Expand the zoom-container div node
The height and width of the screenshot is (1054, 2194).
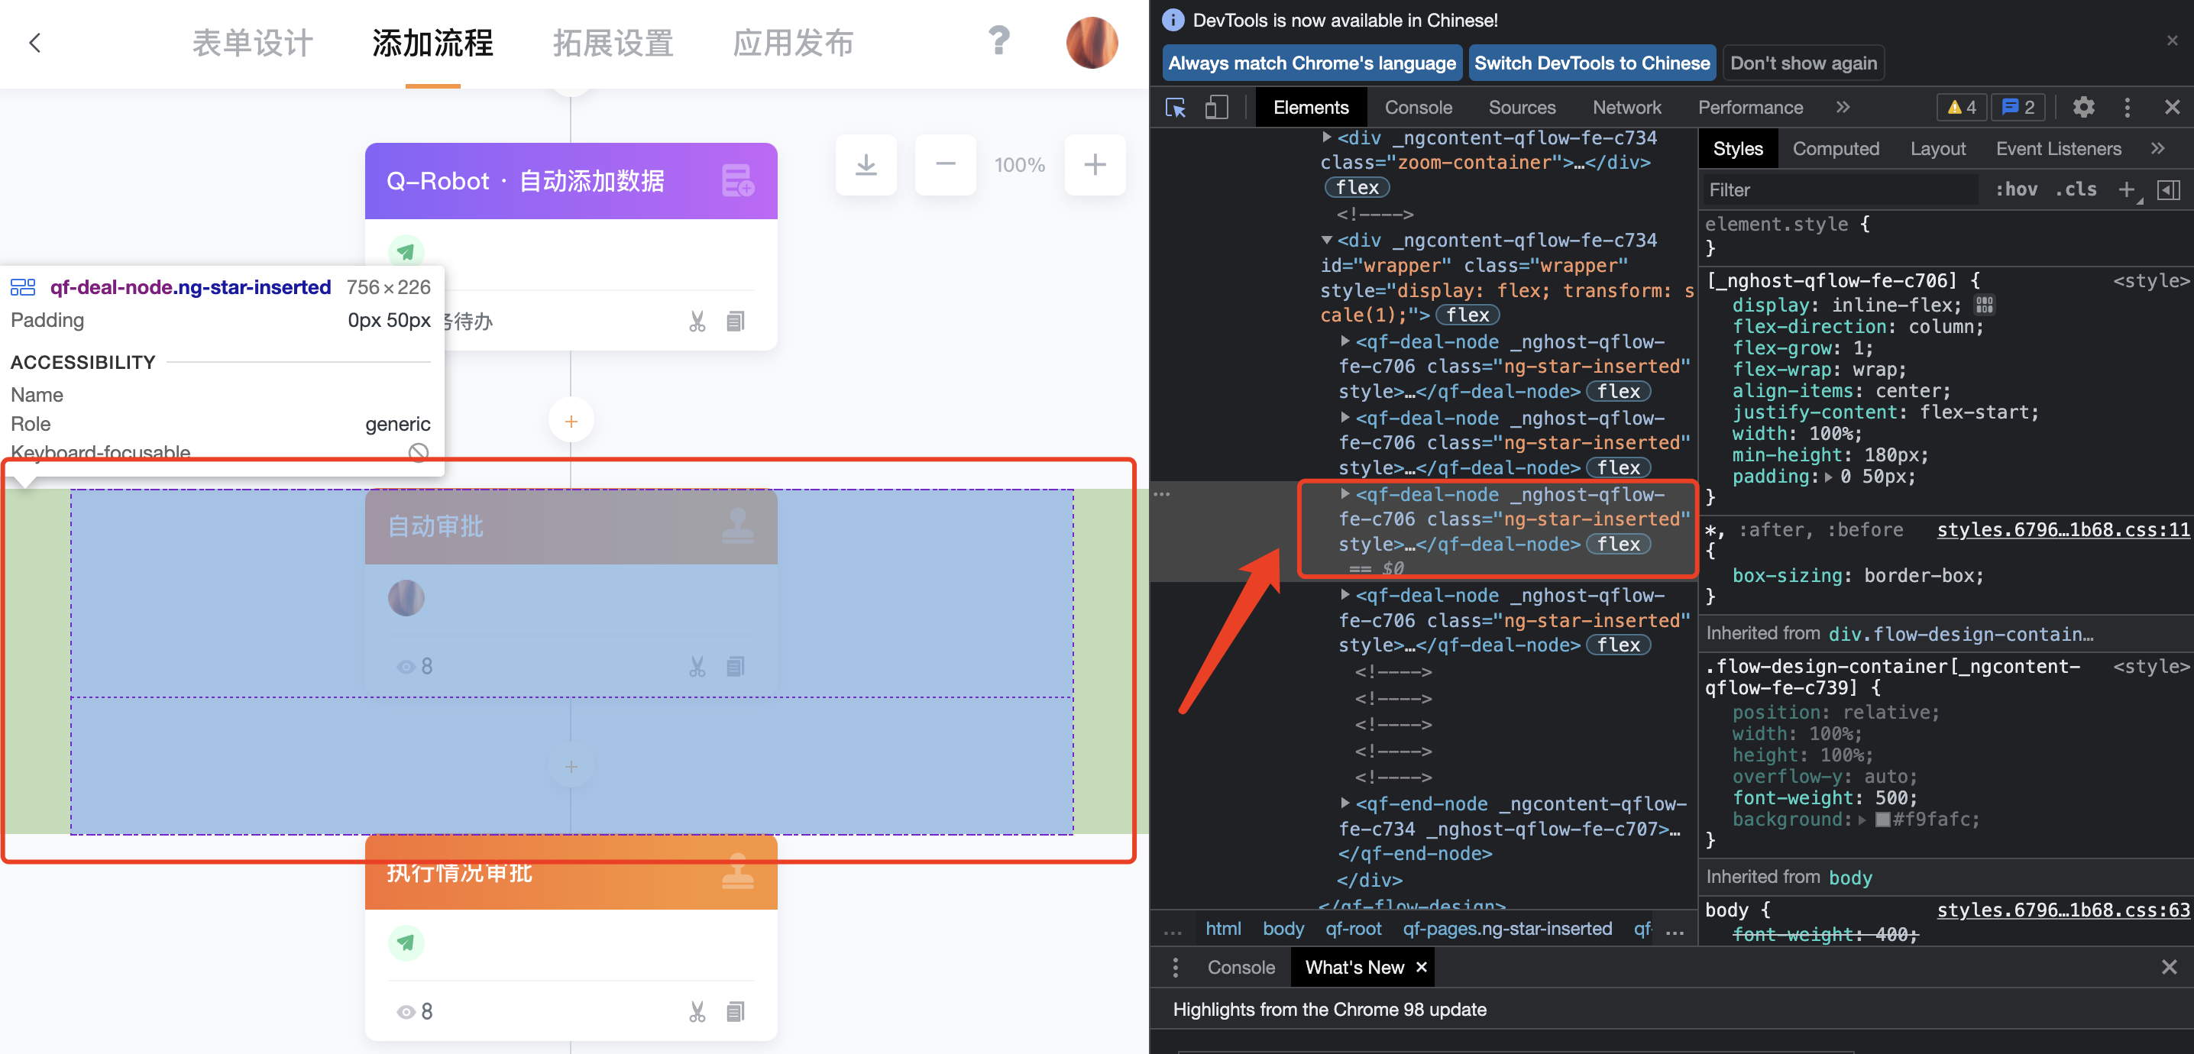[x=1326, y=137]
